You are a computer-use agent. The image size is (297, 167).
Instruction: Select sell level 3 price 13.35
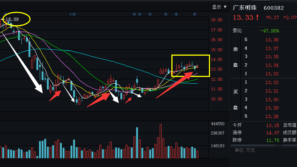(272, 57)
